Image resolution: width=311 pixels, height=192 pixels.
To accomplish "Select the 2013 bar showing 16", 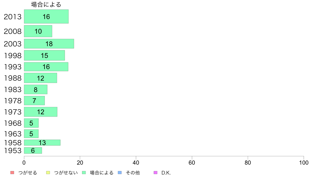I will tap(46, 16).
